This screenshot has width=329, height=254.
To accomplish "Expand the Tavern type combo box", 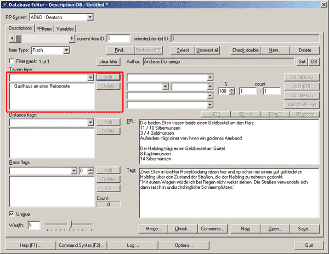I will click(90, 78).
